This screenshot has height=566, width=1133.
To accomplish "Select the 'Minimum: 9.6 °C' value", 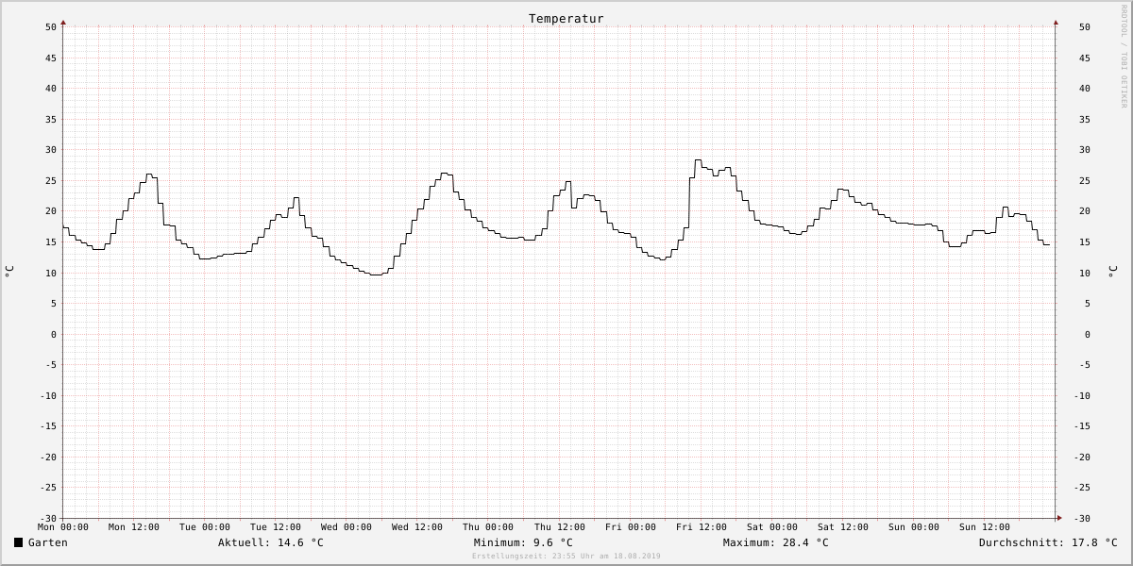I will coord(523,542).
